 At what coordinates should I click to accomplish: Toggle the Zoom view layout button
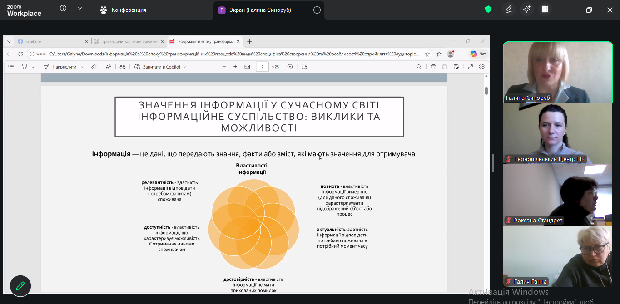[x=545, y=10]
